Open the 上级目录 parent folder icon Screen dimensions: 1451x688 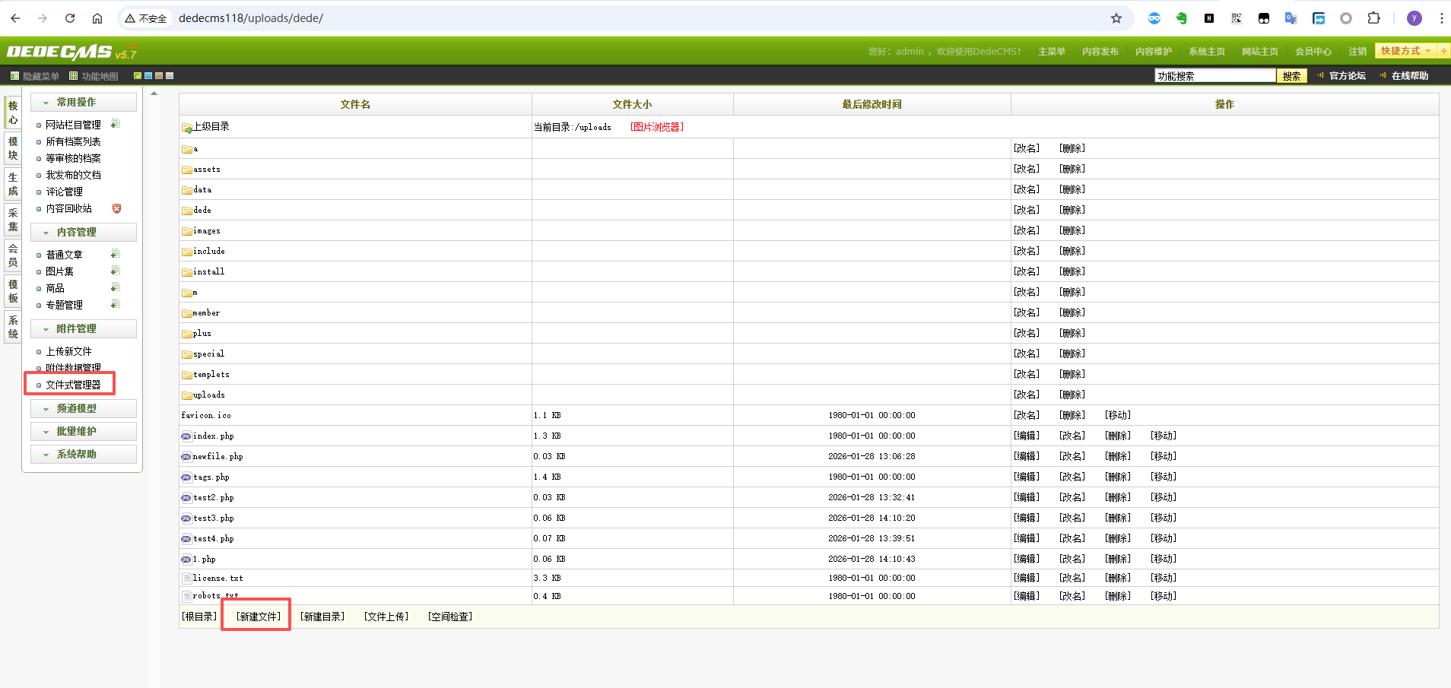187,128
